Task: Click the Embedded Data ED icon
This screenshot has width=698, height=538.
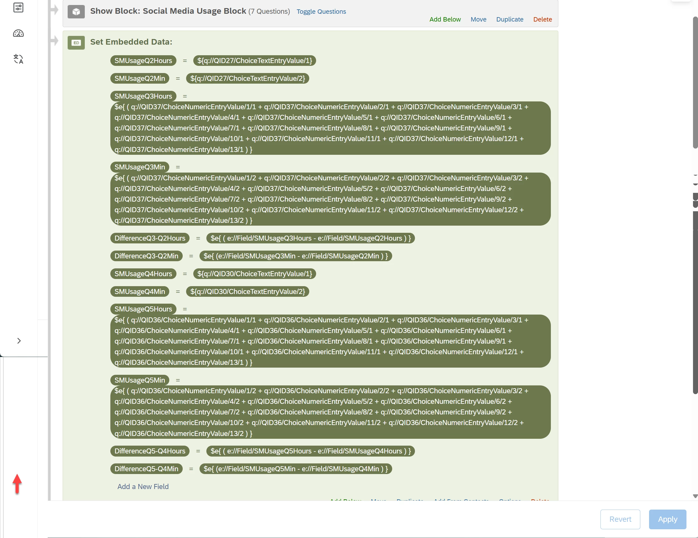Action: click(76, 42)
